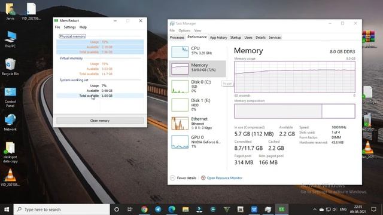Click the Memory composition bar
383x215 pixels.
pyautogui.click(x=295, y=111)
